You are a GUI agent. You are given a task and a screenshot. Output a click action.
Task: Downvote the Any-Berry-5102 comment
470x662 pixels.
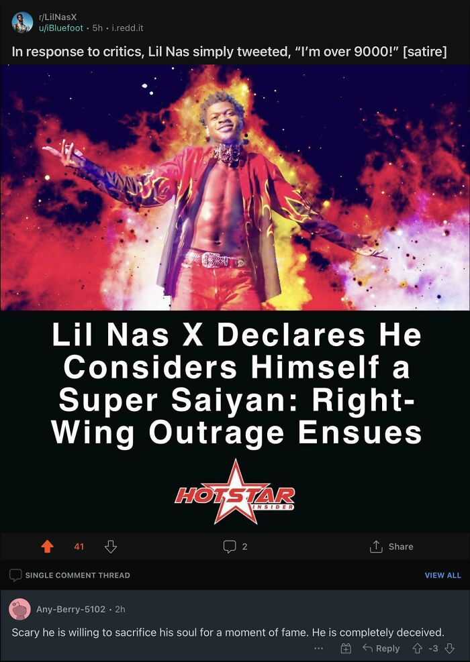coord(449,648)
